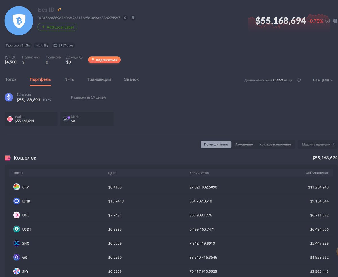
Task: Expand the balance change dropdown arrow
Action: click(328, 21)
